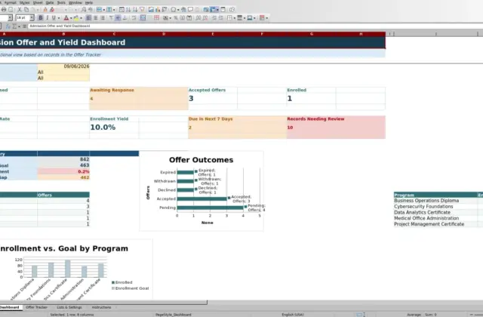Click the font color red A swatch
Viewport: 483px width, 317px height.
(66, 18)
